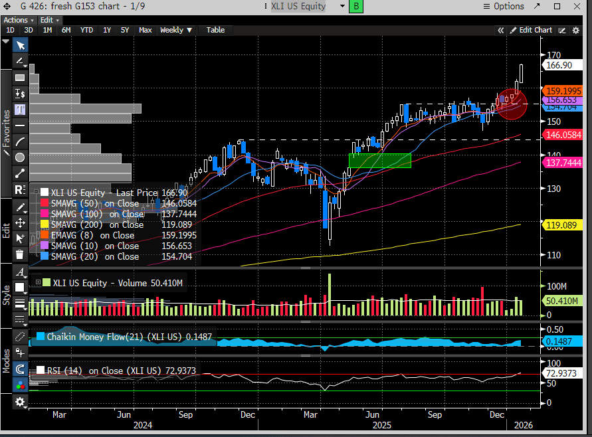
Task: Click the crosshair icon in the title bar
Action: pos(7,6)
